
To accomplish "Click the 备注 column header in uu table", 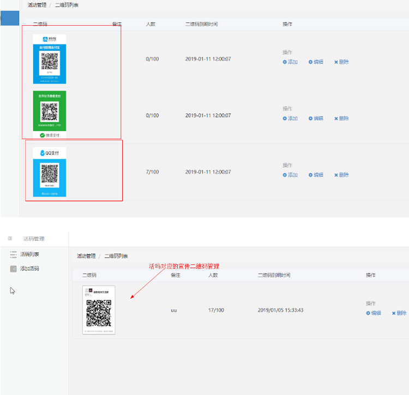I will (x=176, y=275).
